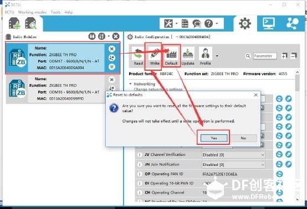The height and width of the screenshot is (209, 307).
Task: Switch to Consoles working mode
Action: click(268, 23)
